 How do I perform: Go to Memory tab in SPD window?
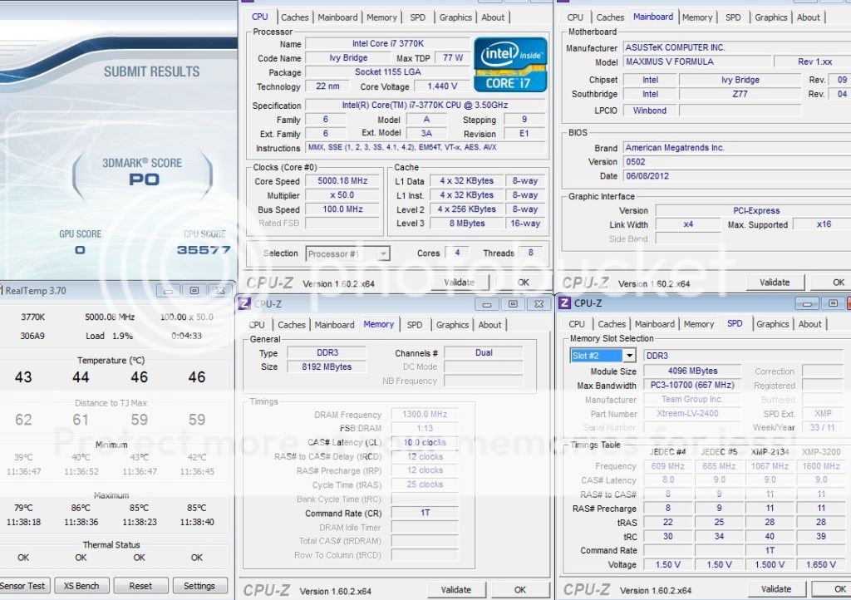coord(698,324)
